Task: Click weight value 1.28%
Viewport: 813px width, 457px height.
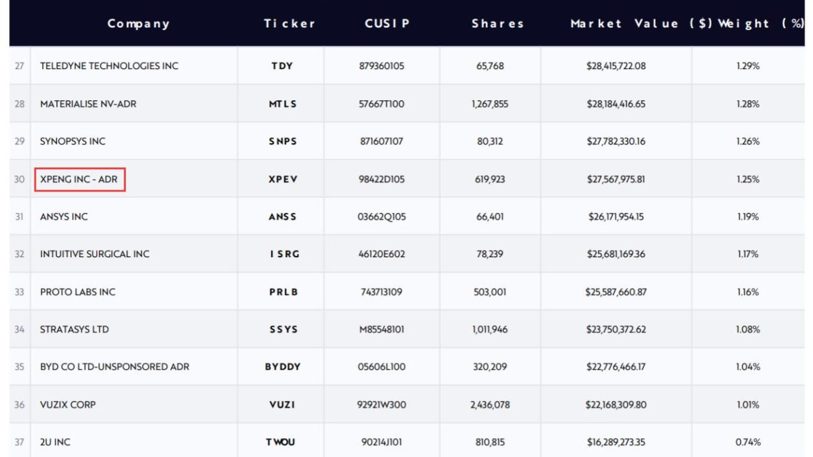Action: [748, 104]
